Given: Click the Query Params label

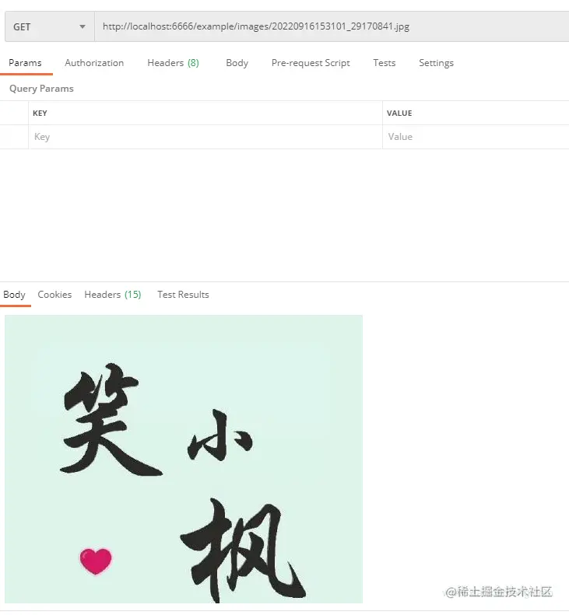Looking at the screenshot, I should (x=41, y=89).
